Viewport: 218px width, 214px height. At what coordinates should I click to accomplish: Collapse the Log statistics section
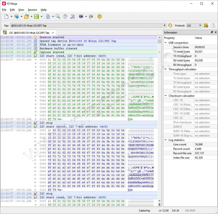[166, 140]
